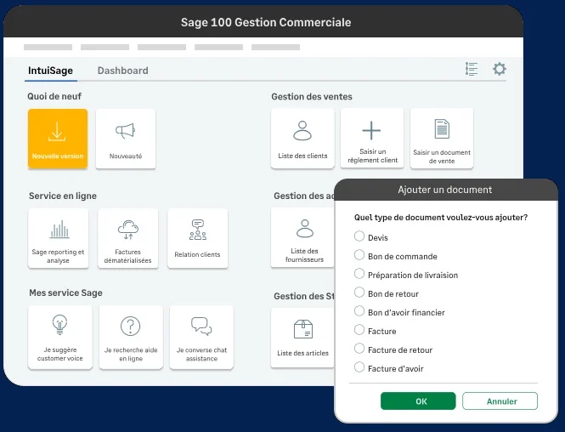The width and height of the screenshot is (565, 432).
Task: Open the settings gear icon
Action: pos(500,70)
